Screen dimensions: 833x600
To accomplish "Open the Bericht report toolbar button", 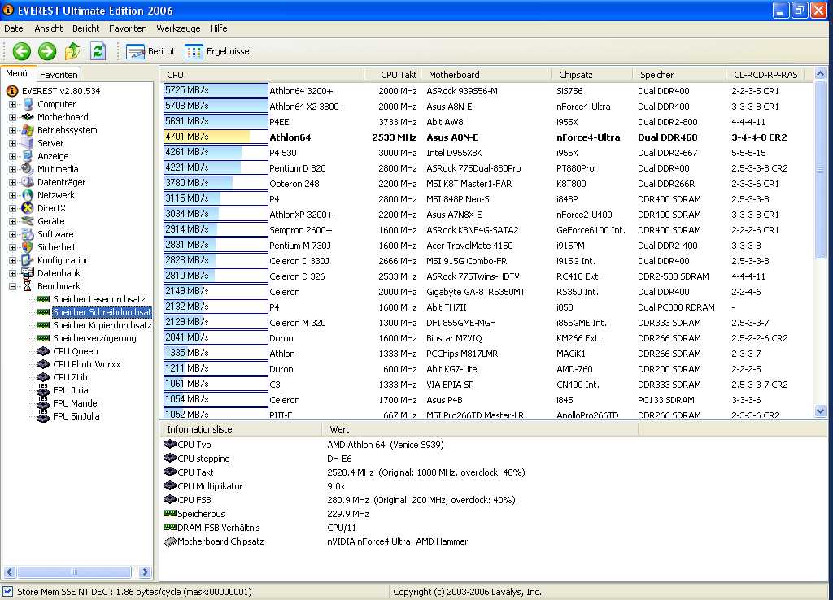I will coord(150,51).
